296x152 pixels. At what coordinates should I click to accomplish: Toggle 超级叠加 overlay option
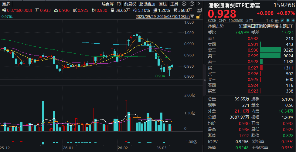click(x=147, y=4)
